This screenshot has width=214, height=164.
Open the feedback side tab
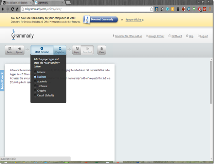(2, 81)
